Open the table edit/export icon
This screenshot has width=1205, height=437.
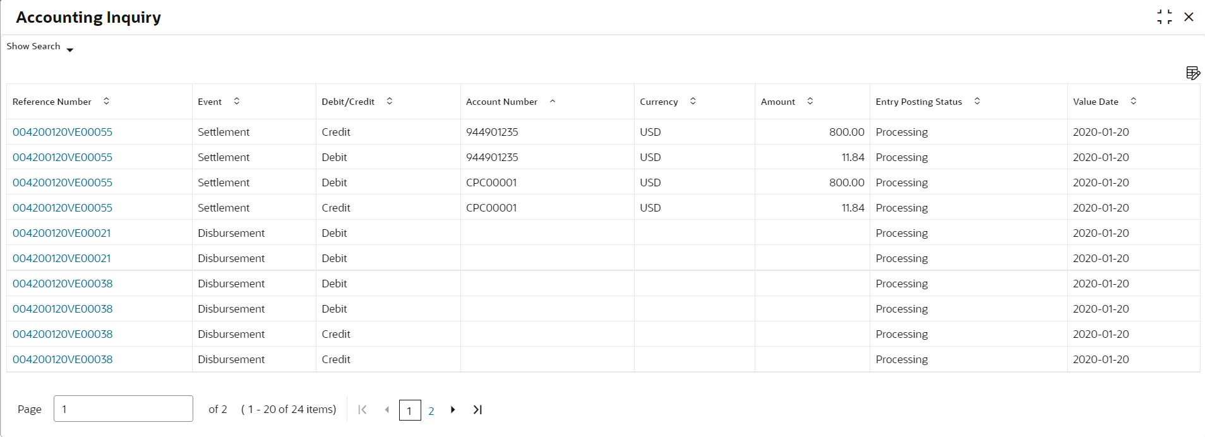[1192, 73]
